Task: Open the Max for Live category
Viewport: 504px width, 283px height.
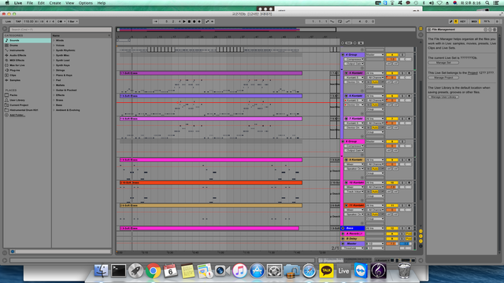Action: (x=17, y=65)
